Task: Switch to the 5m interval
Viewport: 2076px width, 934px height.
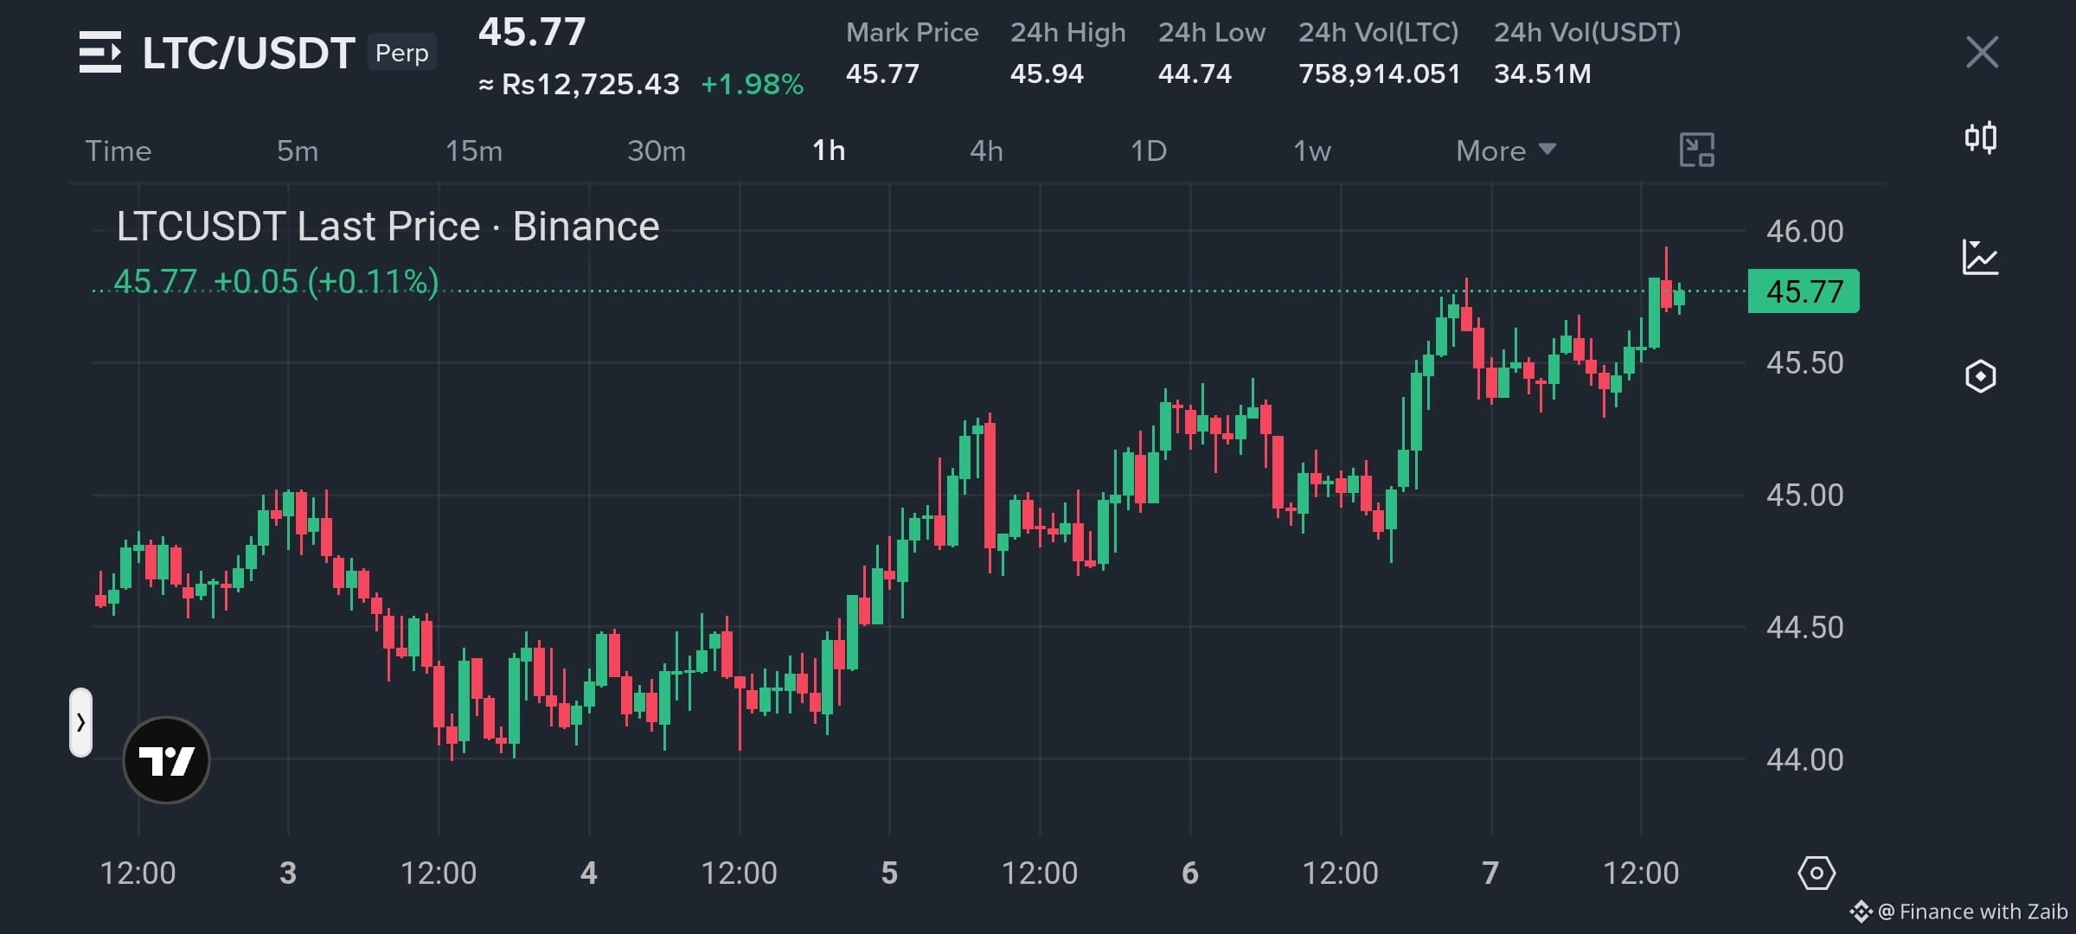Action: tap(298, 151)
